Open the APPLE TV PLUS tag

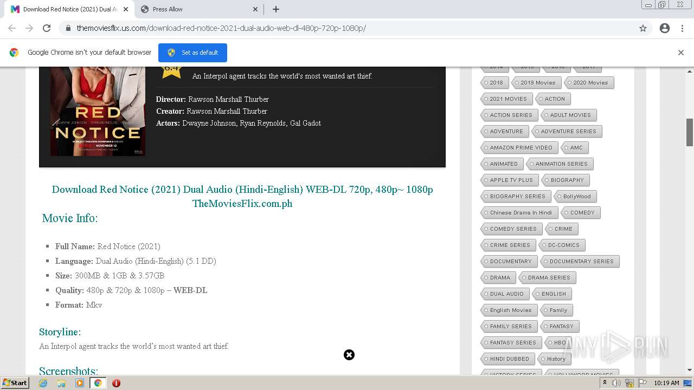510,180
